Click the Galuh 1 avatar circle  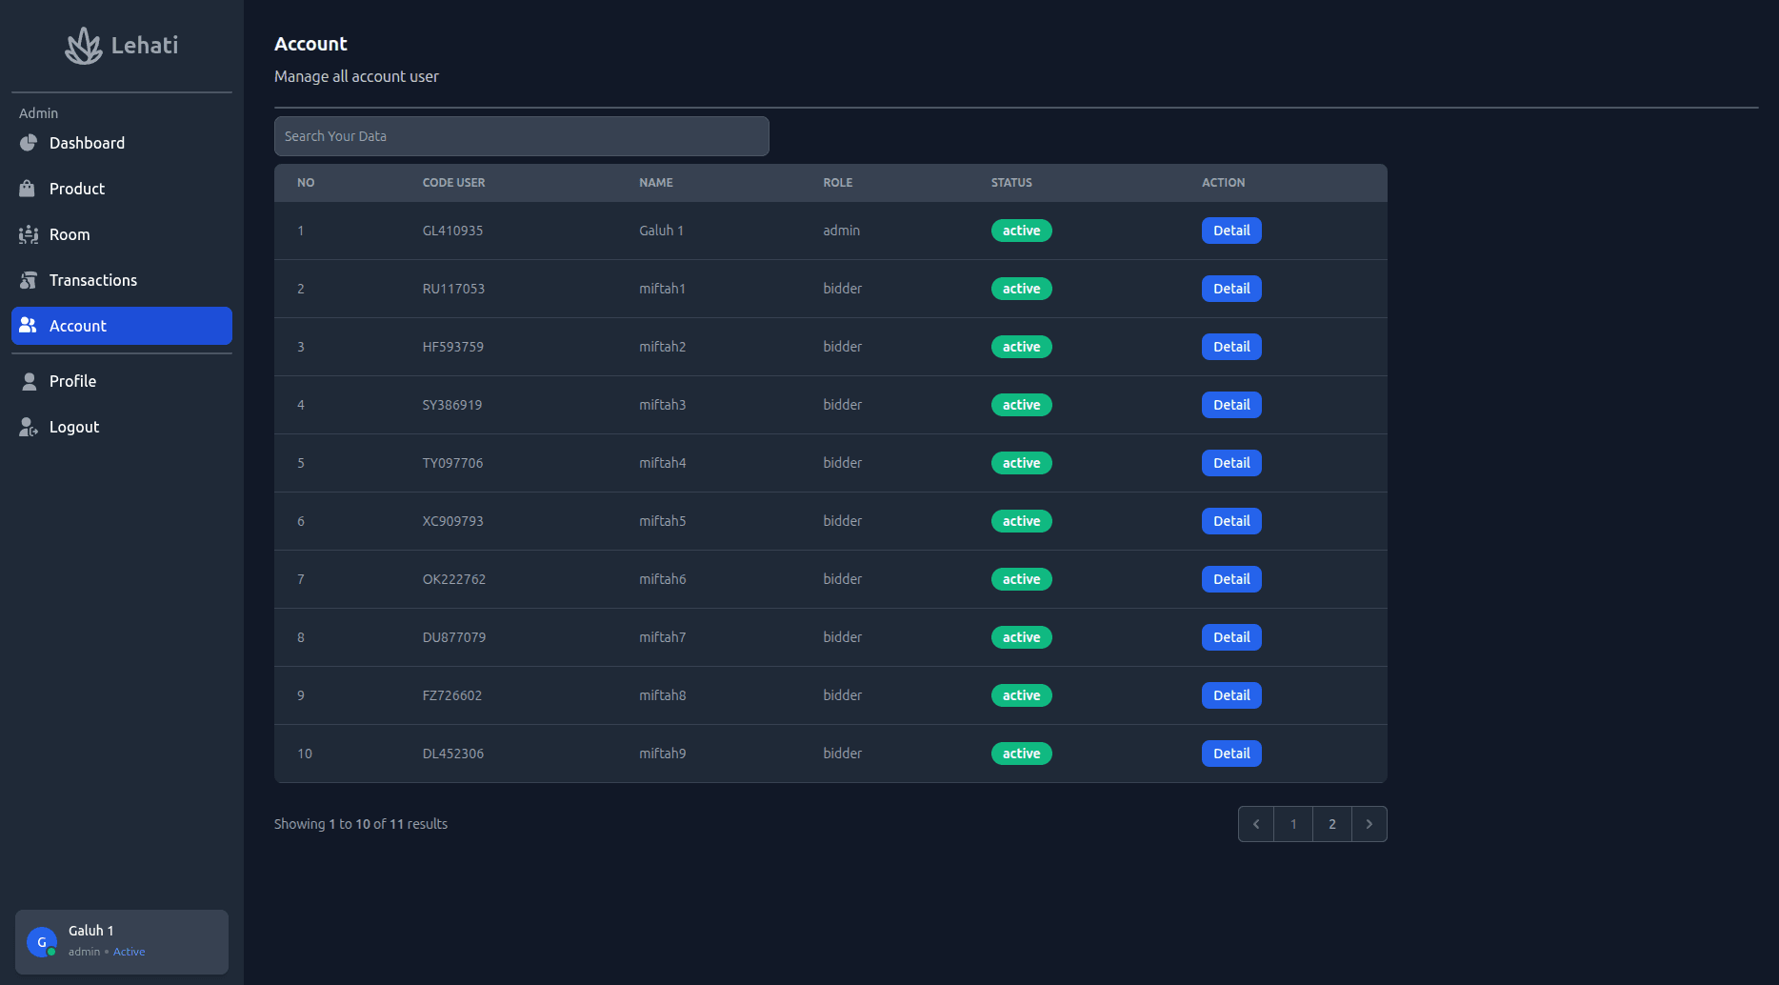pos(42,942)
